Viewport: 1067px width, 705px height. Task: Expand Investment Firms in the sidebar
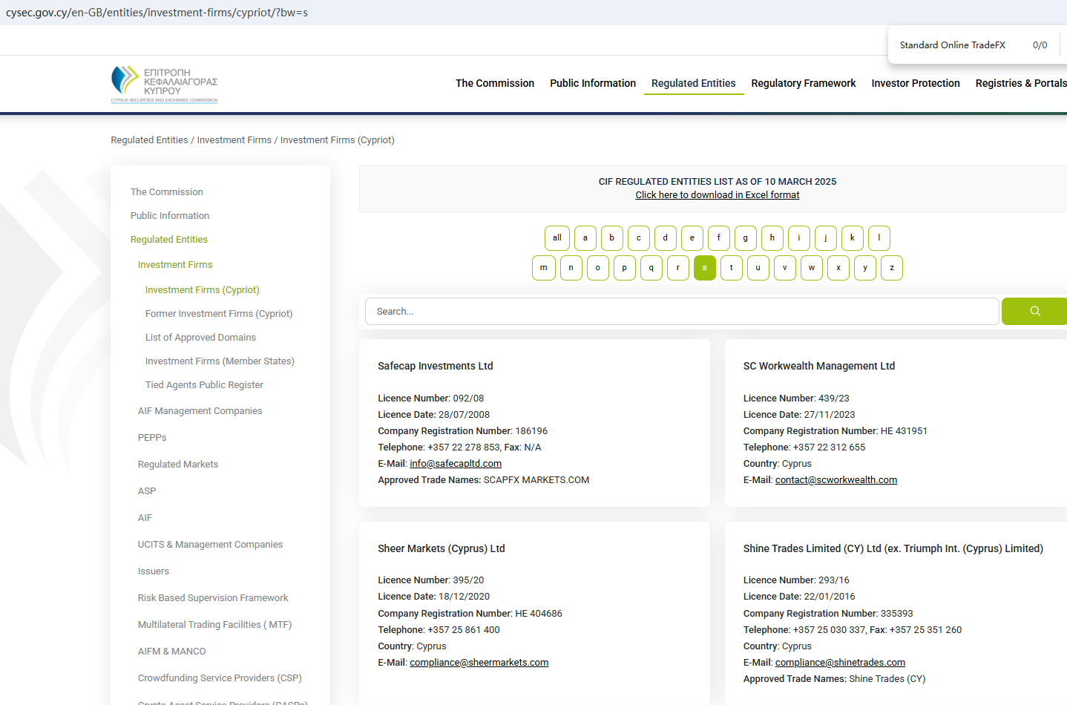175,265
